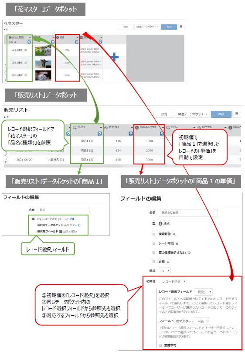Image resolution: width=245 pixels, height=352 pixels.
Task: Open the hamburger menu in 花マスター
Action: click(181, 27)
